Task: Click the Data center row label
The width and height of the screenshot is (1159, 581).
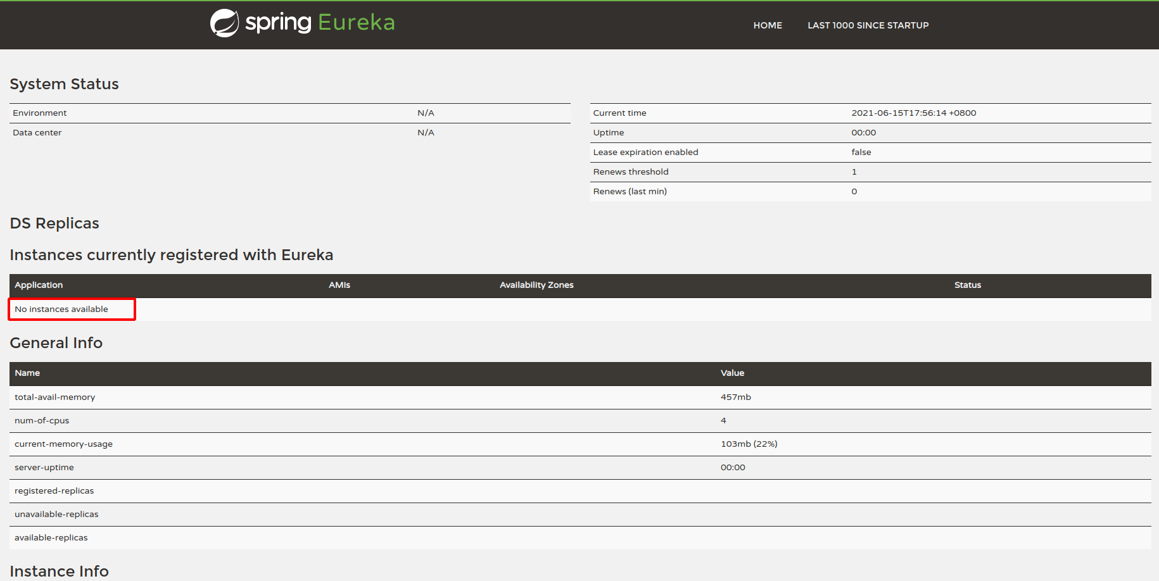Action: pyautogui.click(x=37, y=133)
